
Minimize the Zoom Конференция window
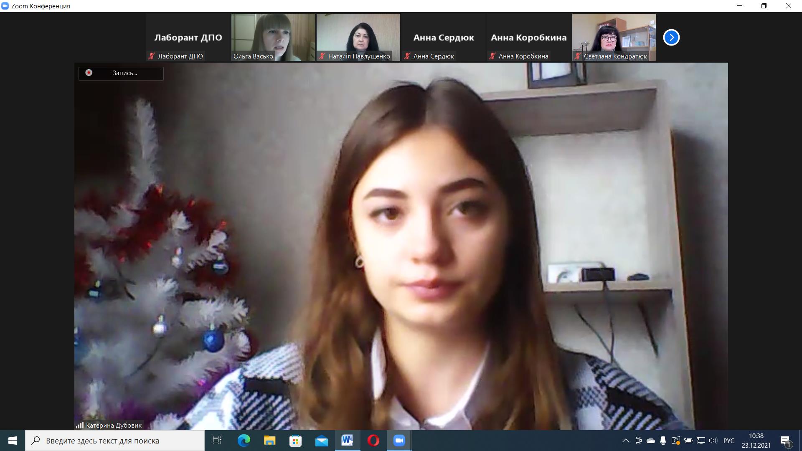pyautogui.click(x=740, y=6)
